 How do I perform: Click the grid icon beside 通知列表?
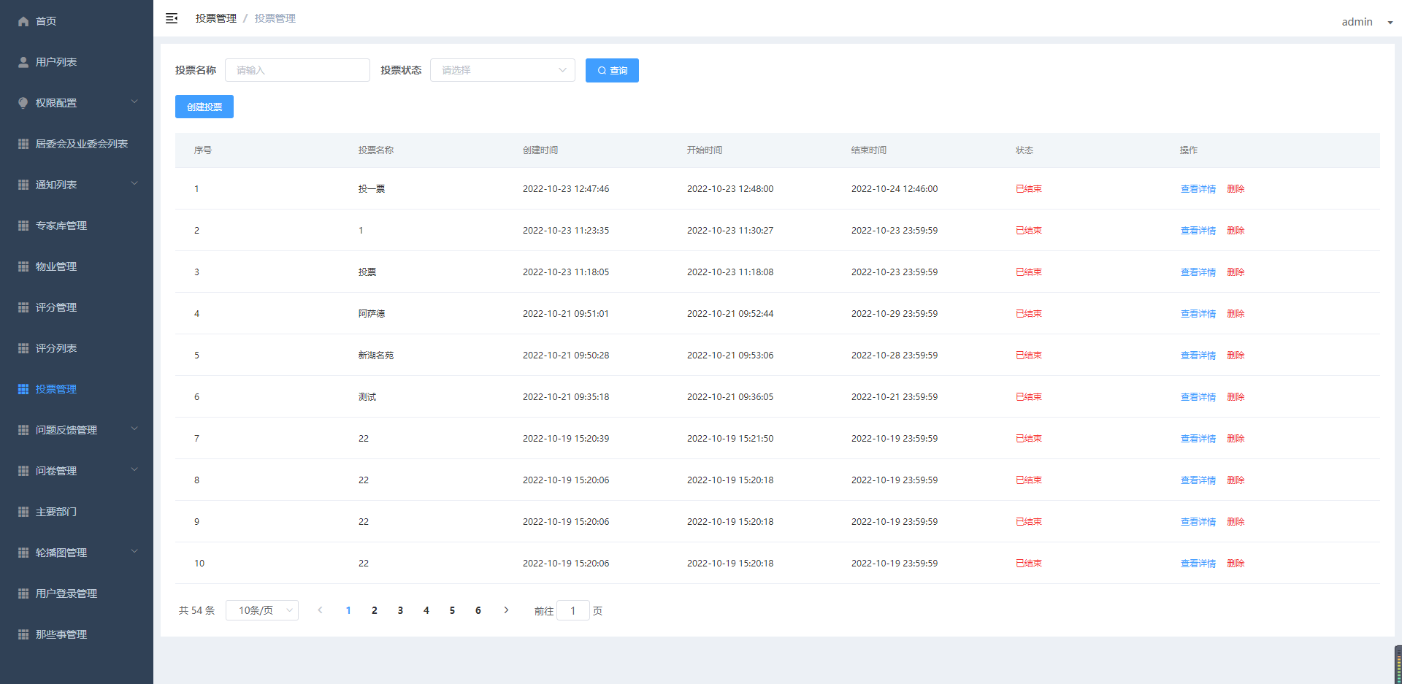(x=23, y=185)
